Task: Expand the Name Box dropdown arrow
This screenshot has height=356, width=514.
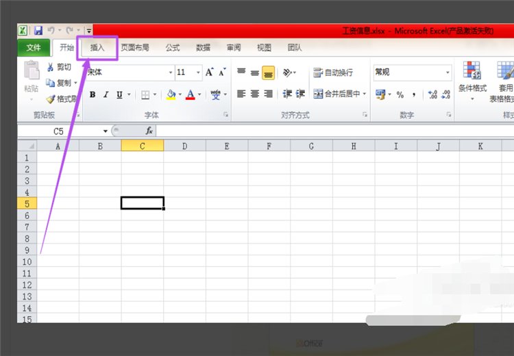Action: coord(106,131)
